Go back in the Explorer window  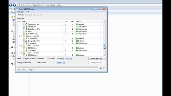pyautogui.click(x=11, y=5)
